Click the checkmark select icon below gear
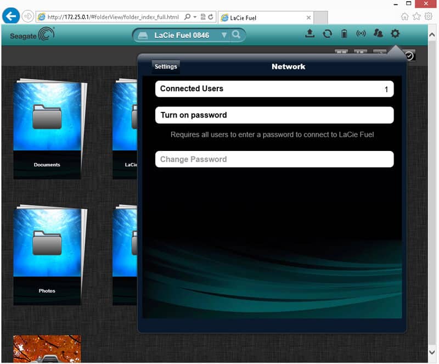The image size is (439, 364). (x=409, y=56)
